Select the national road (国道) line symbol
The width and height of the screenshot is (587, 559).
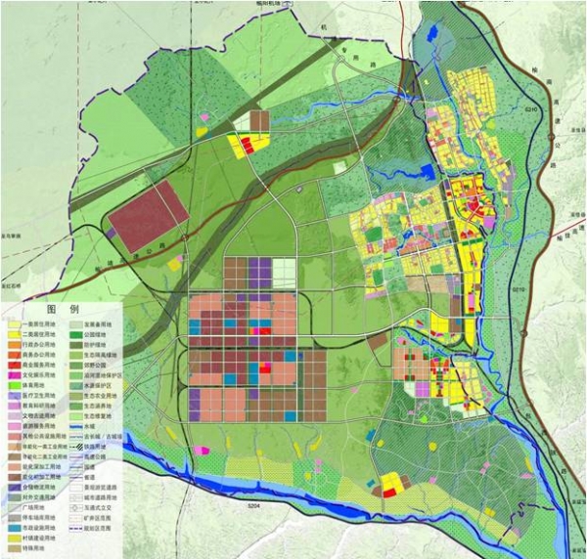tap(75, 467)
